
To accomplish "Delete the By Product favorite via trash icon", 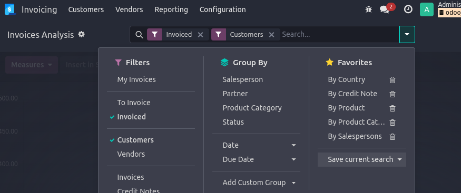I will click(x=392, y=108).
